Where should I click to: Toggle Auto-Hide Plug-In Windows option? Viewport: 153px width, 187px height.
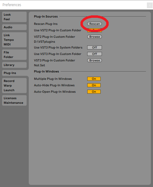94,85
